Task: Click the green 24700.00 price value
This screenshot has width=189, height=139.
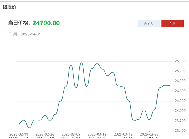Action: 46,23
